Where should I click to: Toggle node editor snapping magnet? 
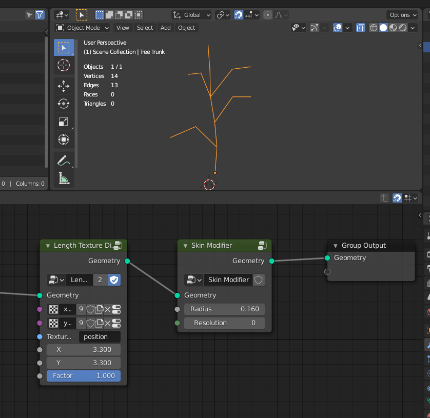397,198
